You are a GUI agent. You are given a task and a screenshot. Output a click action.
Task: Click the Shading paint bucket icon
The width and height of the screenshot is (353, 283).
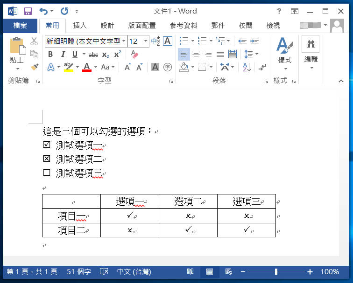[x=184, y=67]
